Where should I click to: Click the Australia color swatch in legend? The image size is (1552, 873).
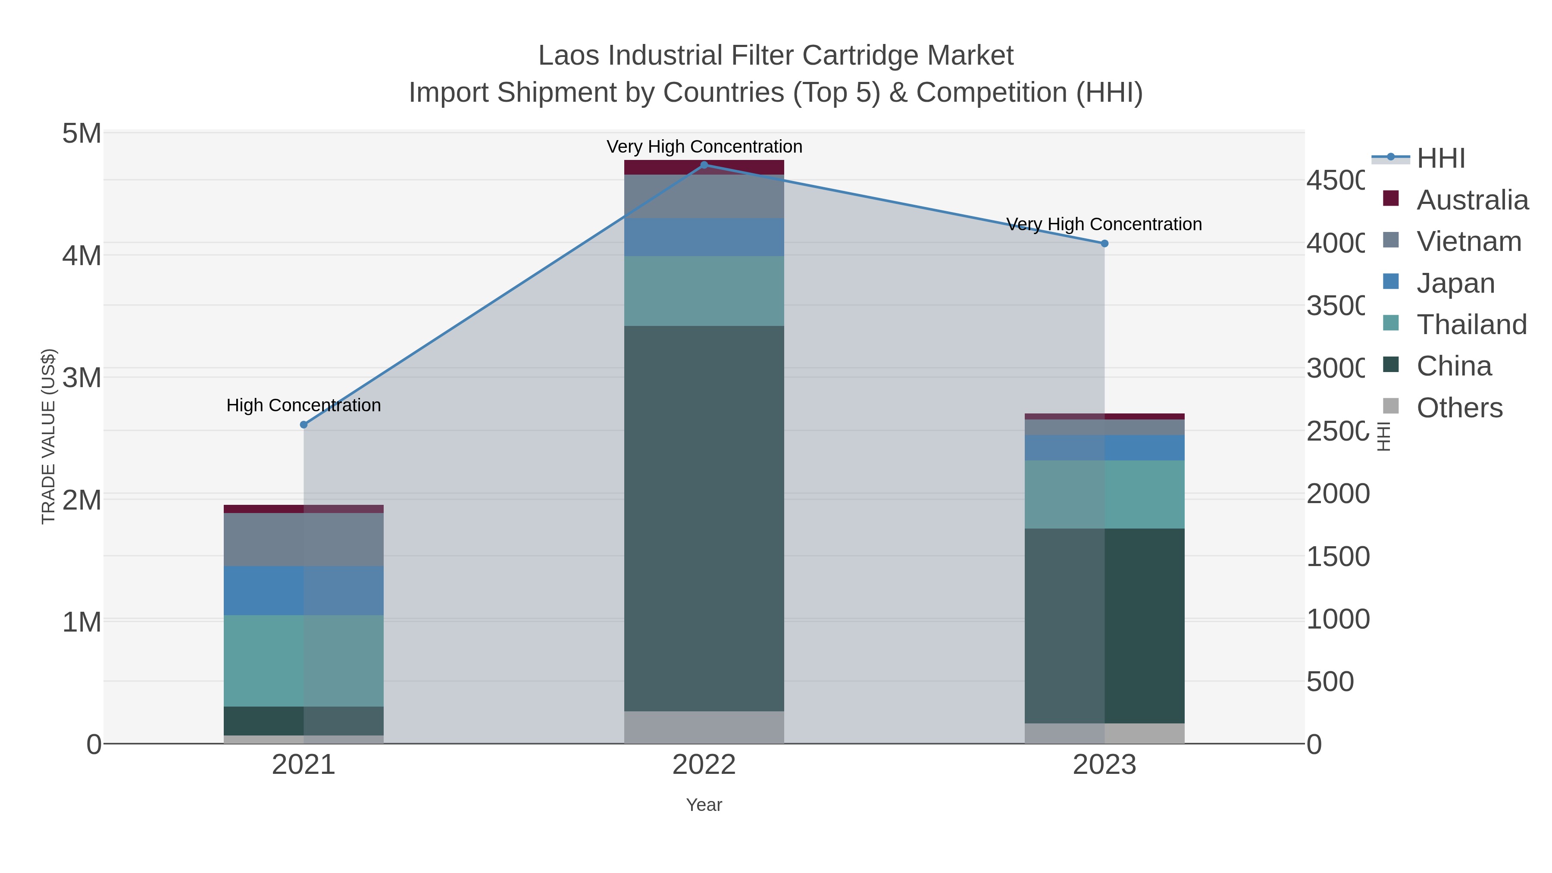[x=1391, y=198]
